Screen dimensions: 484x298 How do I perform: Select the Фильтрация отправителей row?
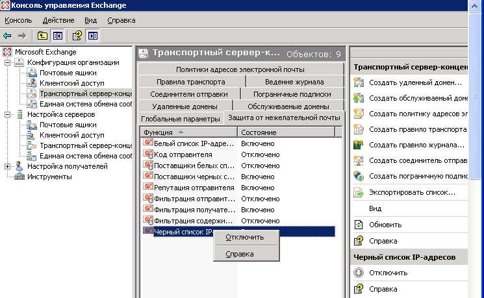point(239,199)
